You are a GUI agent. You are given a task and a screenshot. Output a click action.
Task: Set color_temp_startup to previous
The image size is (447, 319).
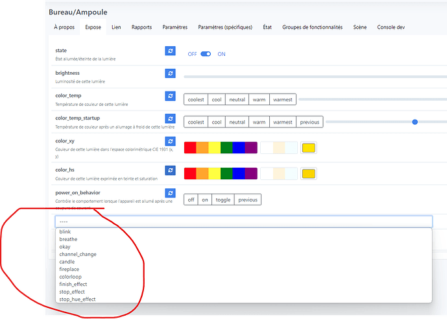pos(309,122)
